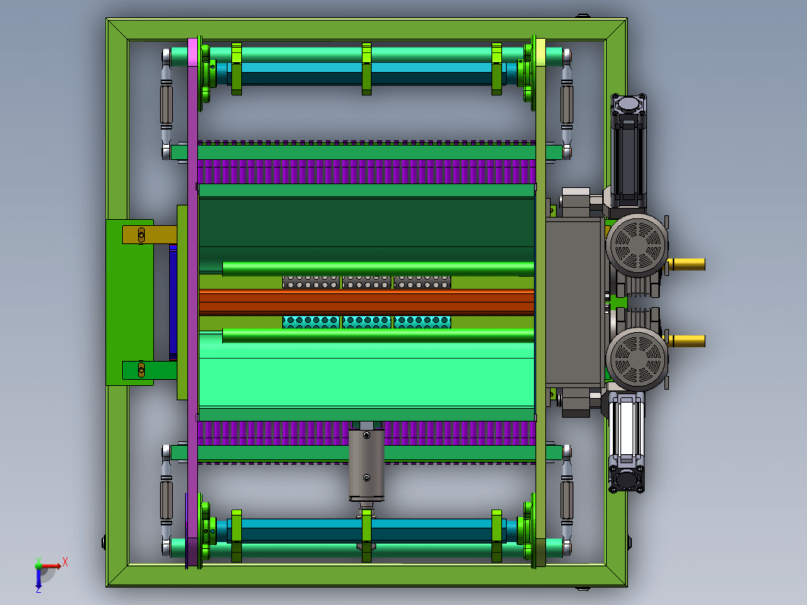
Task: Select the teal perforated block row
Action: click(366, 322)
